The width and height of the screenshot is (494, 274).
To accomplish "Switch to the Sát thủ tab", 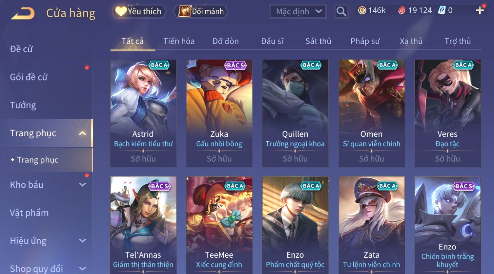I will 318,41.
